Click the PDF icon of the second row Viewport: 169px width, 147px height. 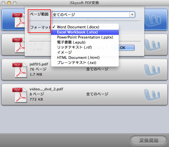[x=18, y=45]
